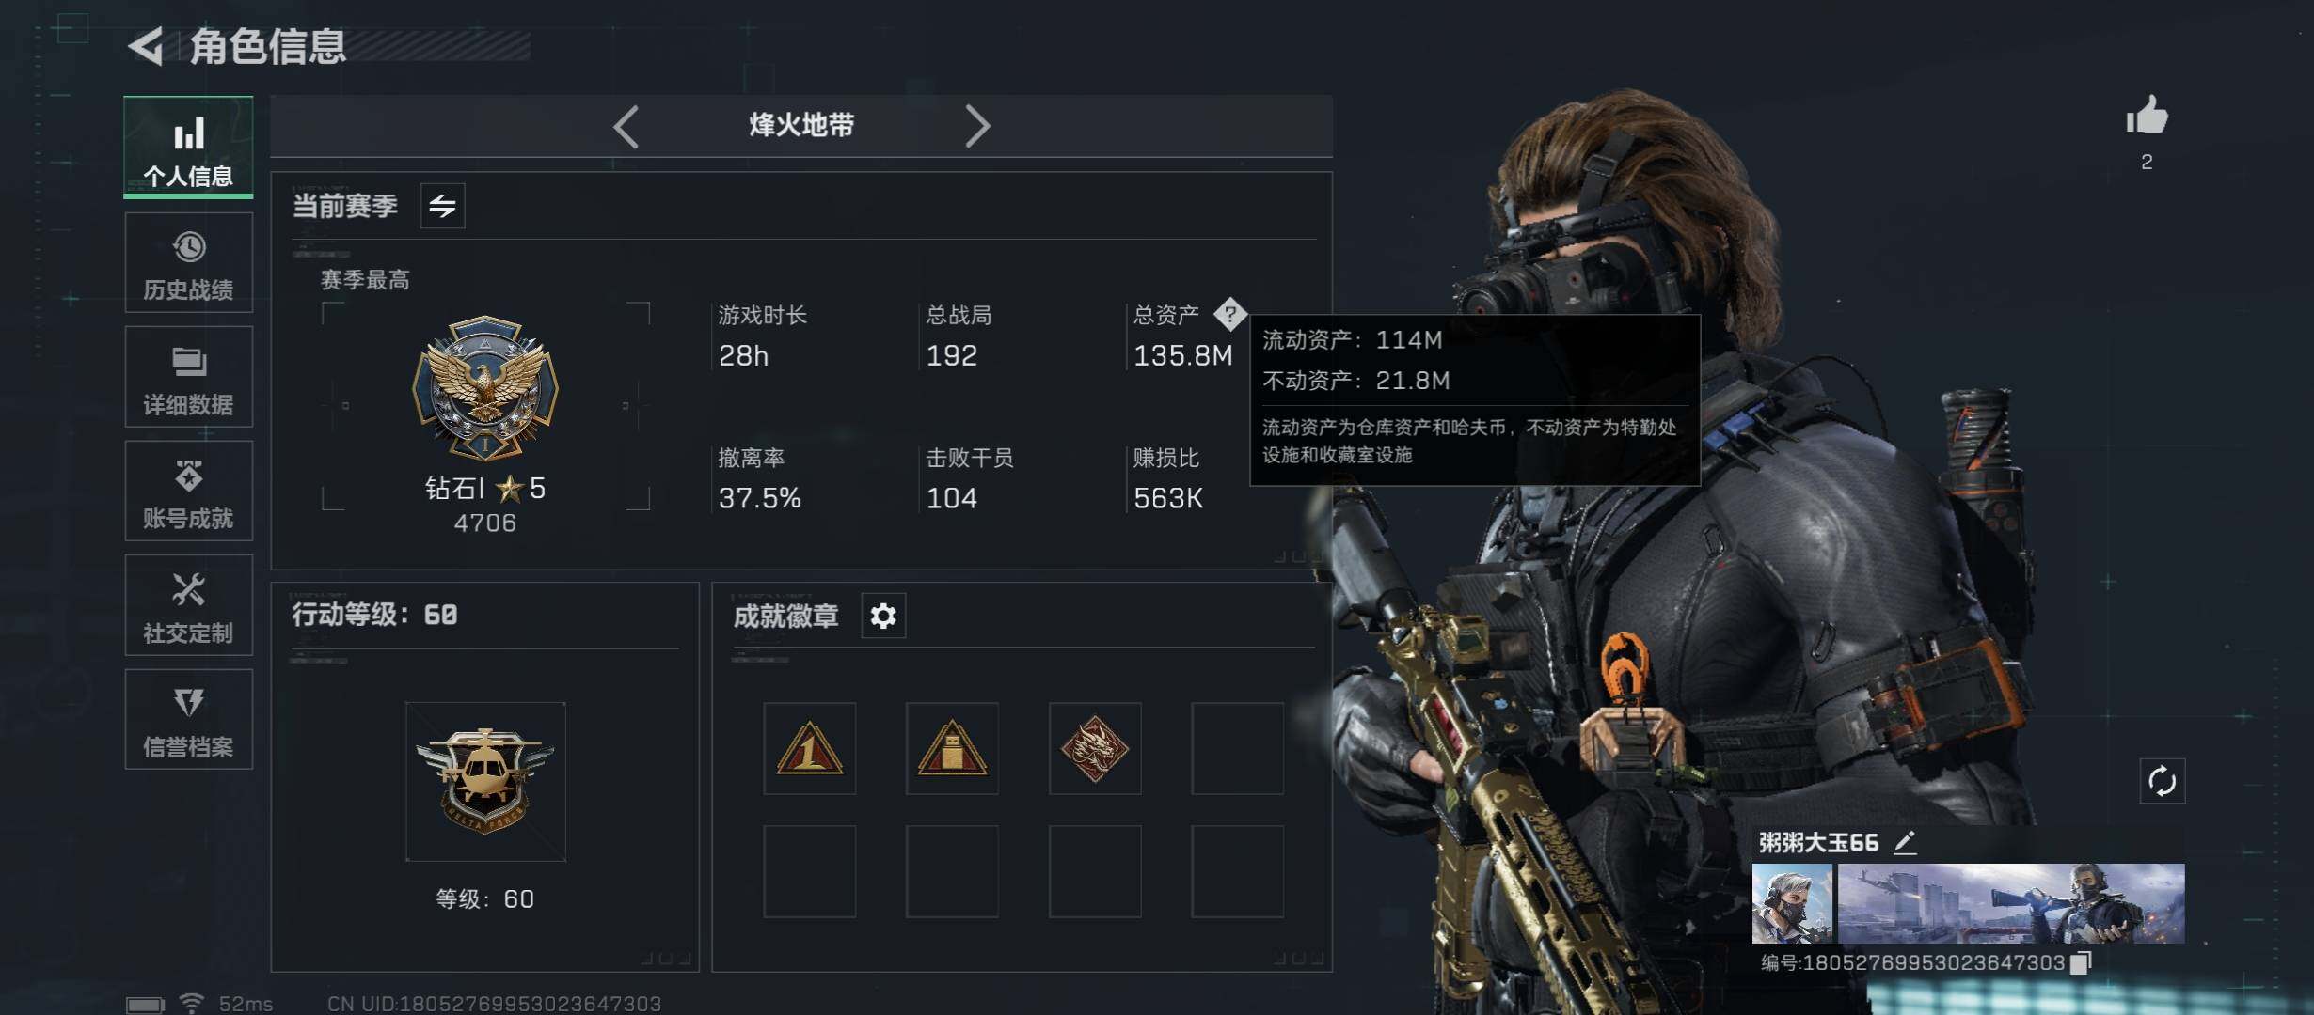Viewport: 2314px width, 1015px height.
Task: Open the 历史战绩 sidebar tab
Action: click(188, 262)
